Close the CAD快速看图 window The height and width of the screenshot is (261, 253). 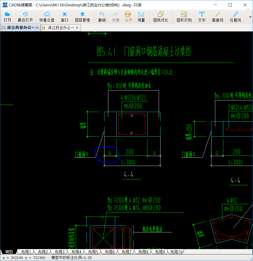pos(245,5)
